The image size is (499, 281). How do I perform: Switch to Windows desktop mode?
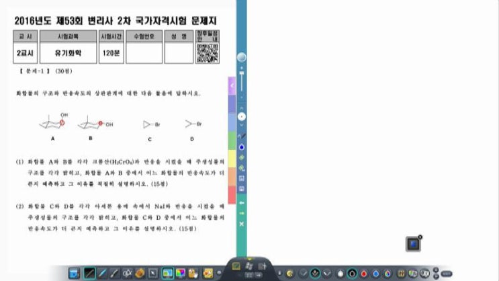(x=249, y=266)
